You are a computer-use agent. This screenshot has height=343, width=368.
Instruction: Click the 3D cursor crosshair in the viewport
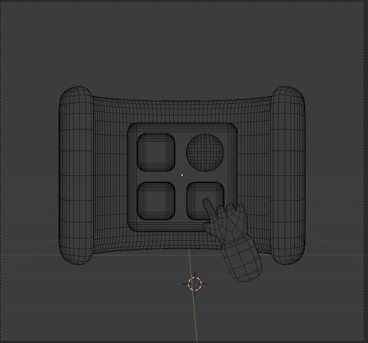[x=195, y=284]
